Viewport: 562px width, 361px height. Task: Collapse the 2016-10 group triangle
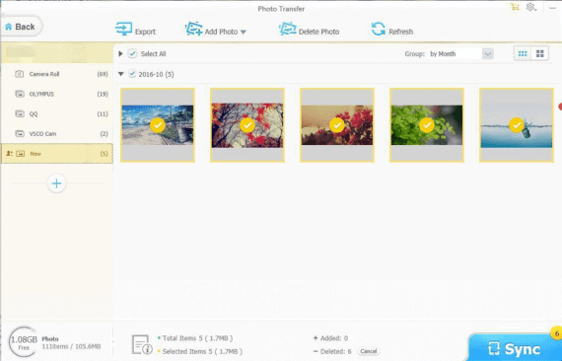[121, 74]
